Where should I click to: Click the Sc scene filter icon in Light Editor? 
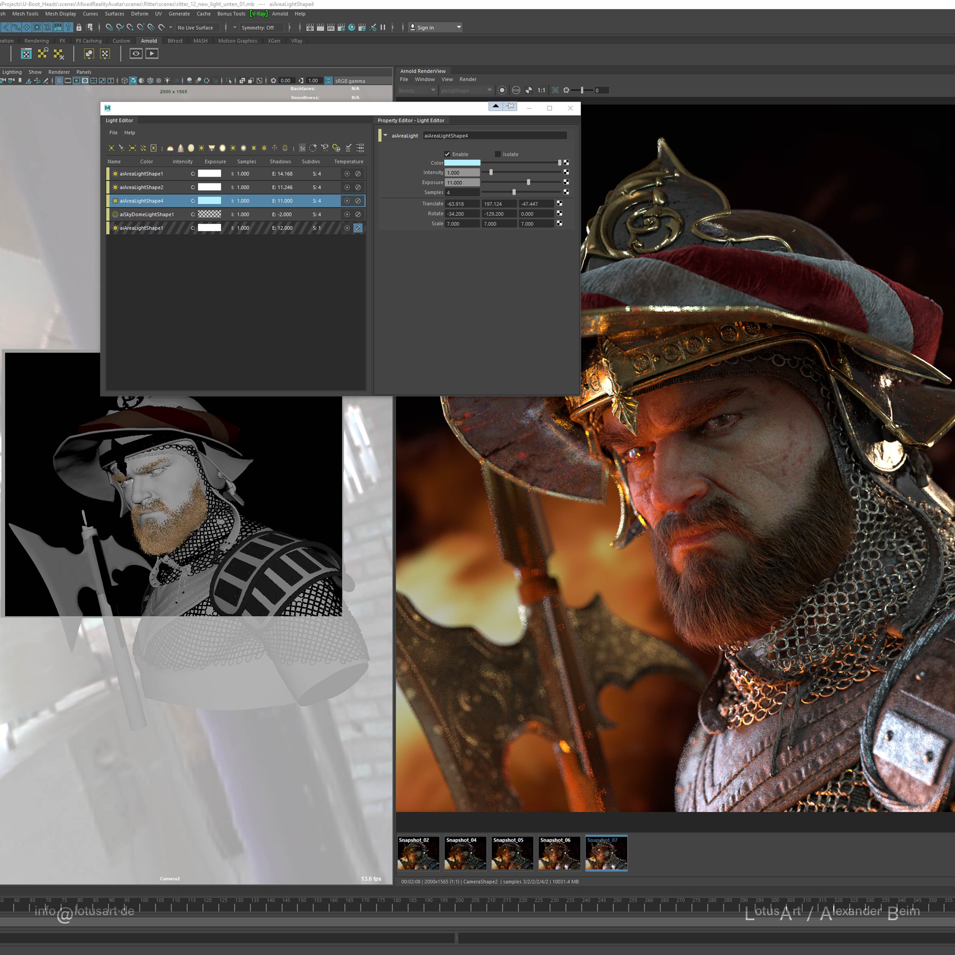(x=303, y=148)
